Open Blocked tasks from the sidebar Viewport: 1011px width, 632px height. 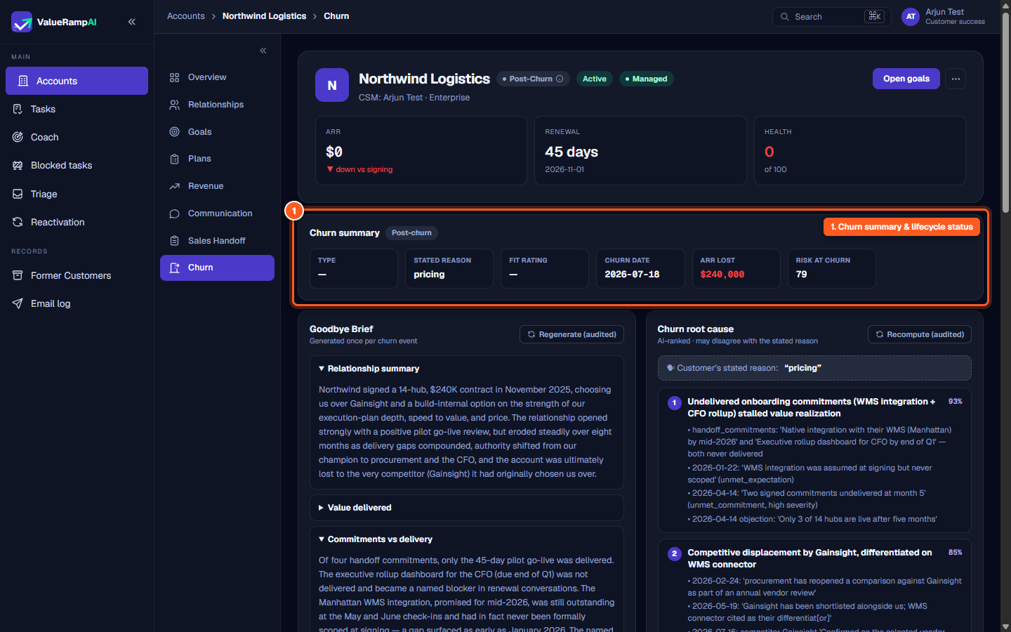click(77, 165)
